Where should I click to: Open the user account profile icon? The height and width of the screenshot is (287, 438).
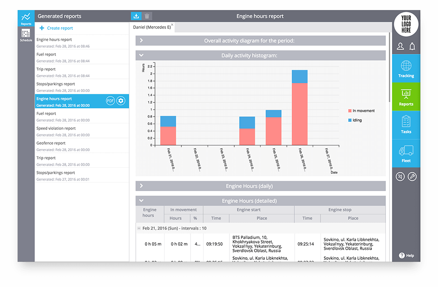[400, 46]
